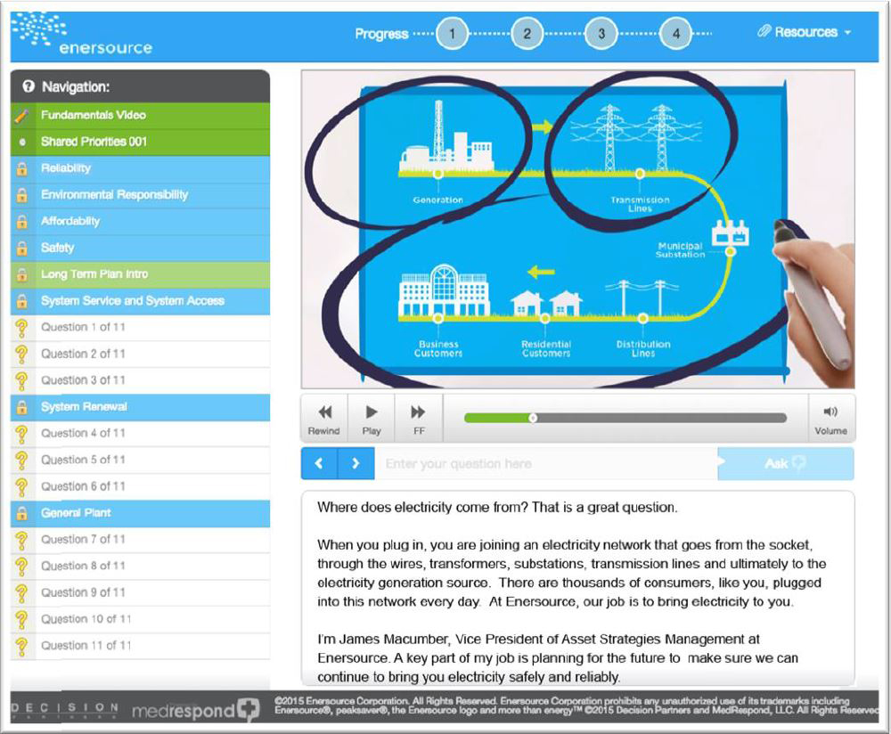Open the Resources dropdown menu
The image size is (891, 734).
click(805, 32)
